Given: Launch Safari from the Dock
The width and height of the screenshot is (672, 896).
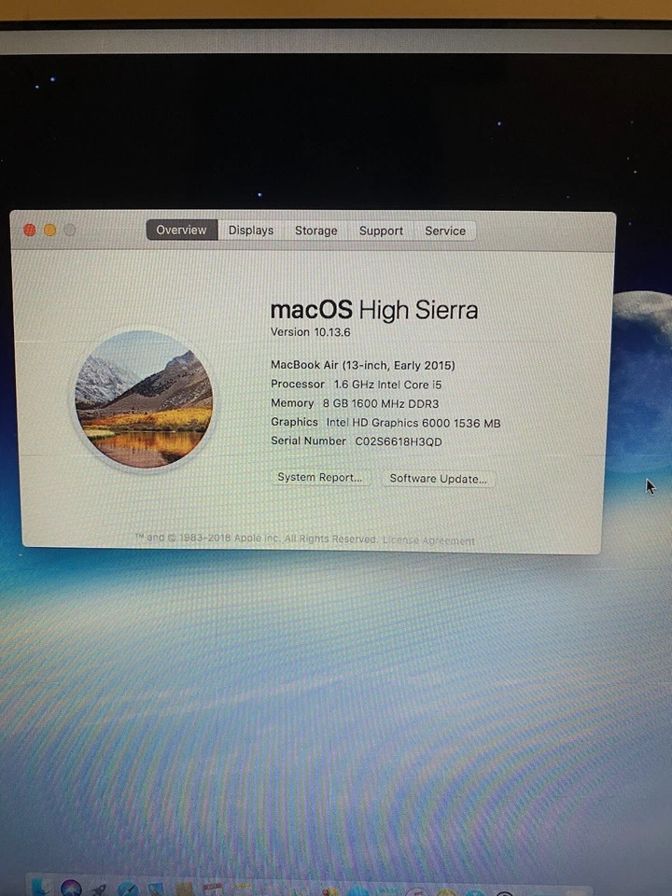Looking at the screenshot, I should [127, 889].
